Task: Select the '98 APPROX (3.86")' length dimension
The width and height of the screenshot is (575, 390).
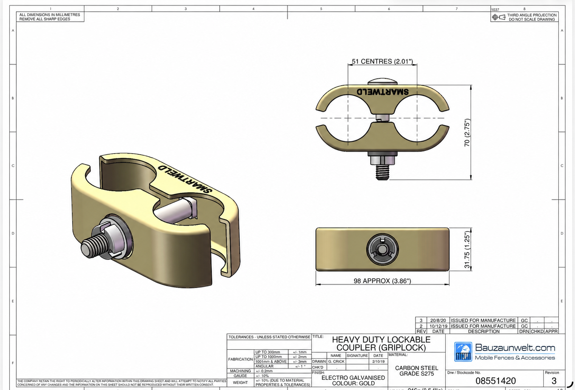Action: pyautogui.click(x=382, y=281)
